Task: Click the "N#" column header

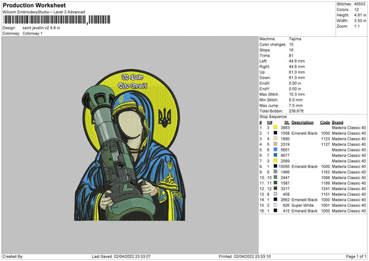Action: [270, 122]
